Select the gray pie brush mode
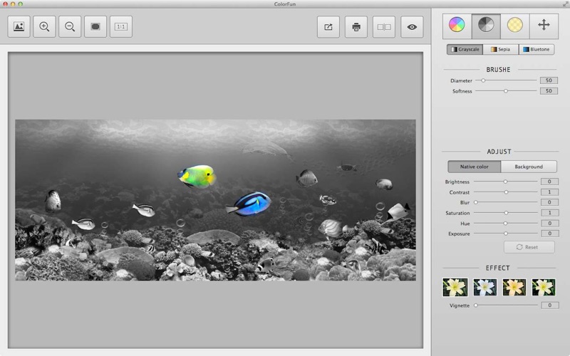Viewport: 570px width, 356px height. pyautogui.click(x=486, y=25)
